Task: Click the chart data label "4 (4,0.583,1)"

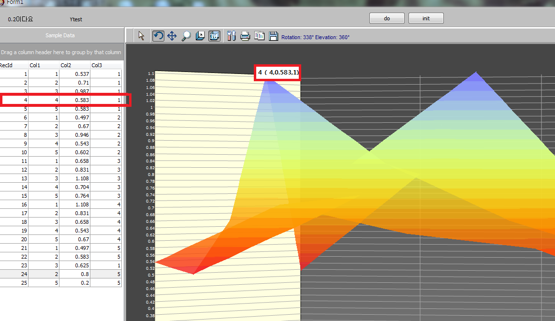Action: coord(278,73)
